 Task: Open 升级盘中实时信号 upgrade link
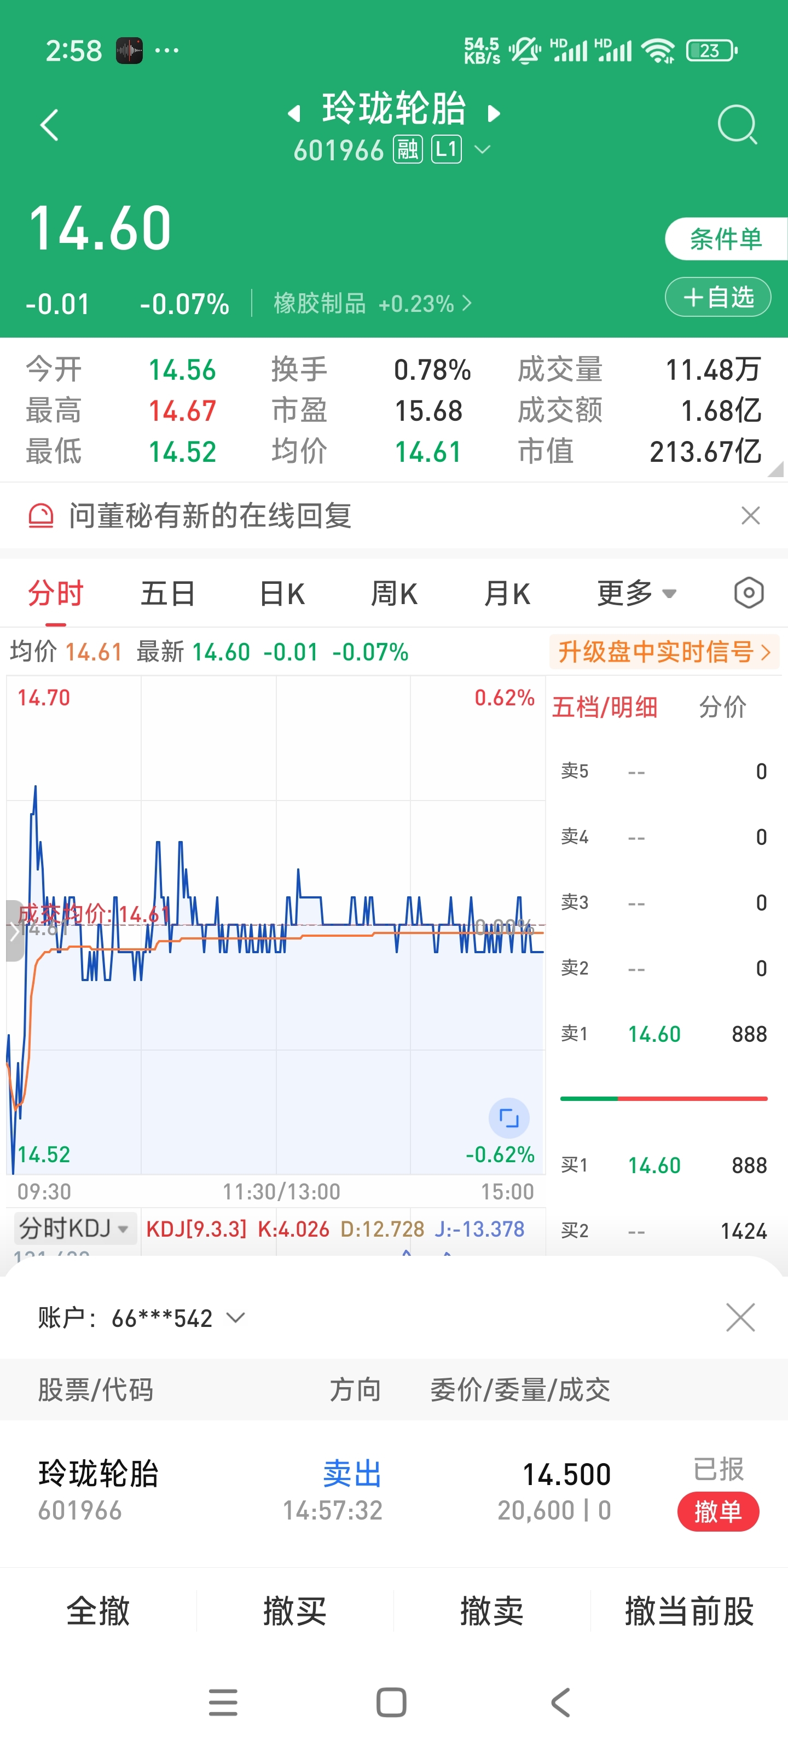pos(664,652)
